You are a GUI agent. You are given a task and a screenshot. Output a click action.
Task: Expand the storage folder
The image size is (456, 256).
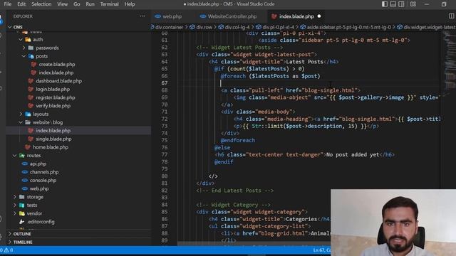click(x=14, y=197)
